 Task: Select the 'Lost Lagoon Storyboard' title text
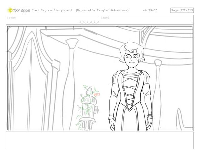pyautogui.click(x=52, y=10)
